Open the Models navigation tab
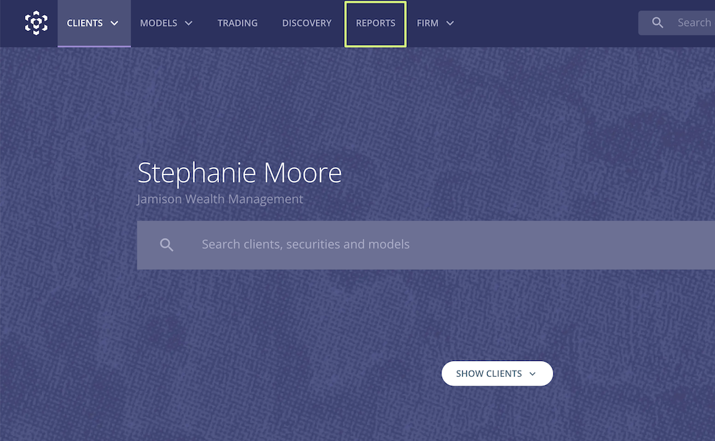Screen dimensions: 715x441 (x=166, y=23)
